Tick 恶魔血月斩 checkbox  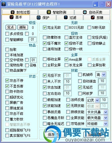click(x=45, y=118)
